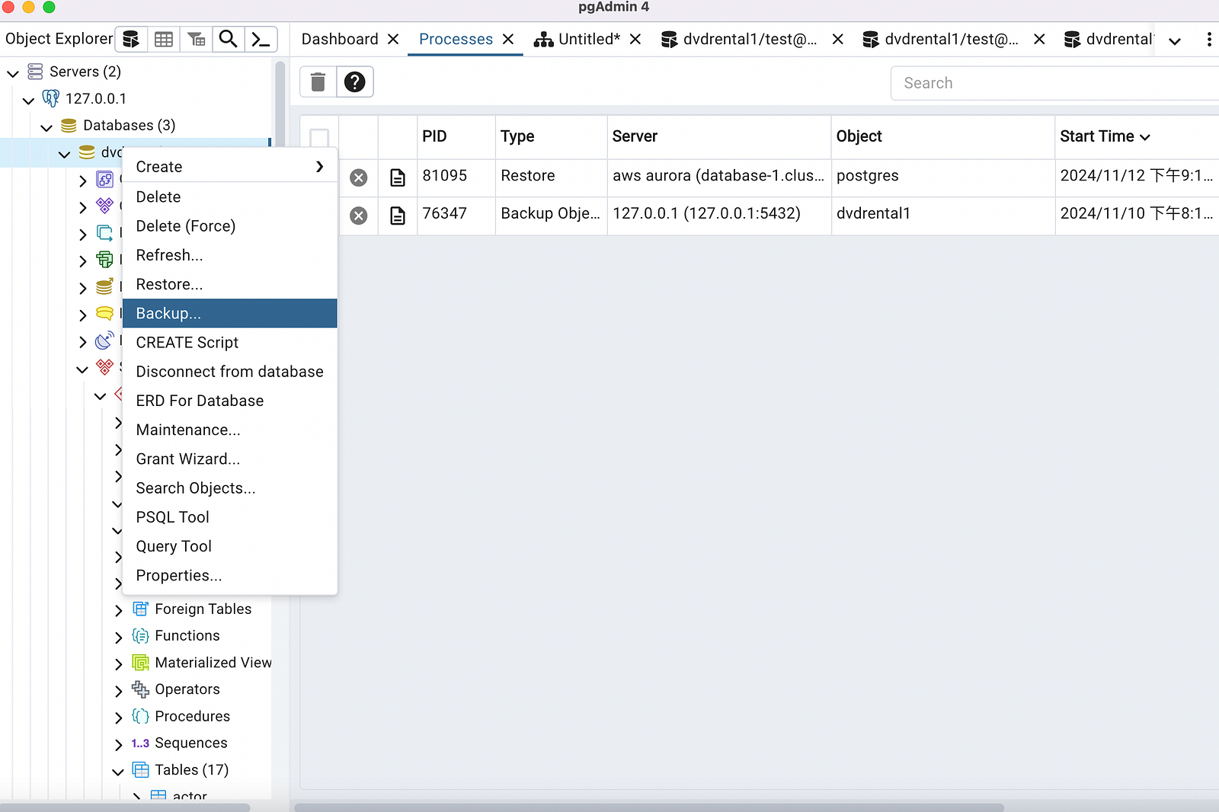The width and height of the screenshot is (1219, 812).
Task: Close the Untitled* tab
Action: [x=635, y=39]
